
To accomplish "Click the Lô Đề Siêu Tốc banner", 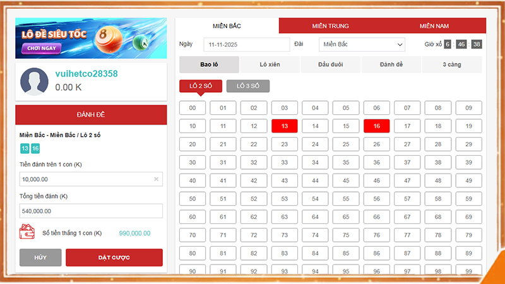I will point(91,38).
